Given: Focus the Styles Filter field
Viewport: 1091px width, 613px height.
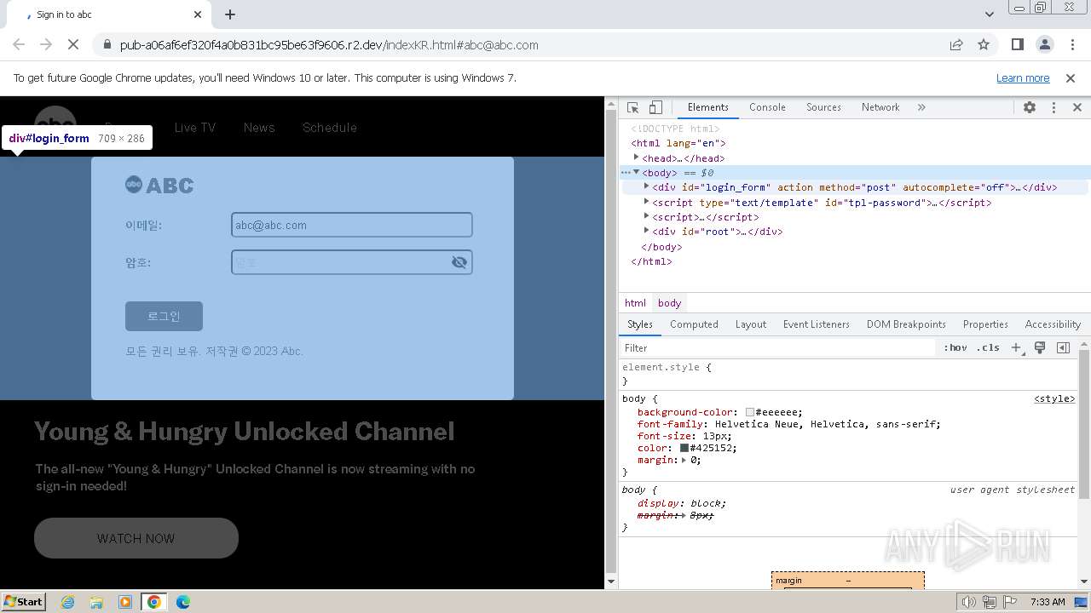Looking at the screenshot, I should pyautogui.click(x=777, y=347).
